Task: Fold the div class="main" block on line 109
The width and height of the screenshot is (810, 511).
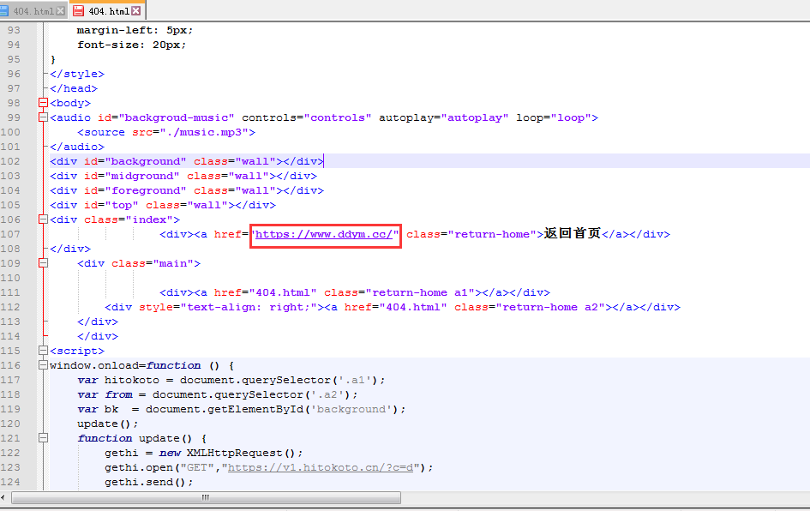Action: click(43, 263)
